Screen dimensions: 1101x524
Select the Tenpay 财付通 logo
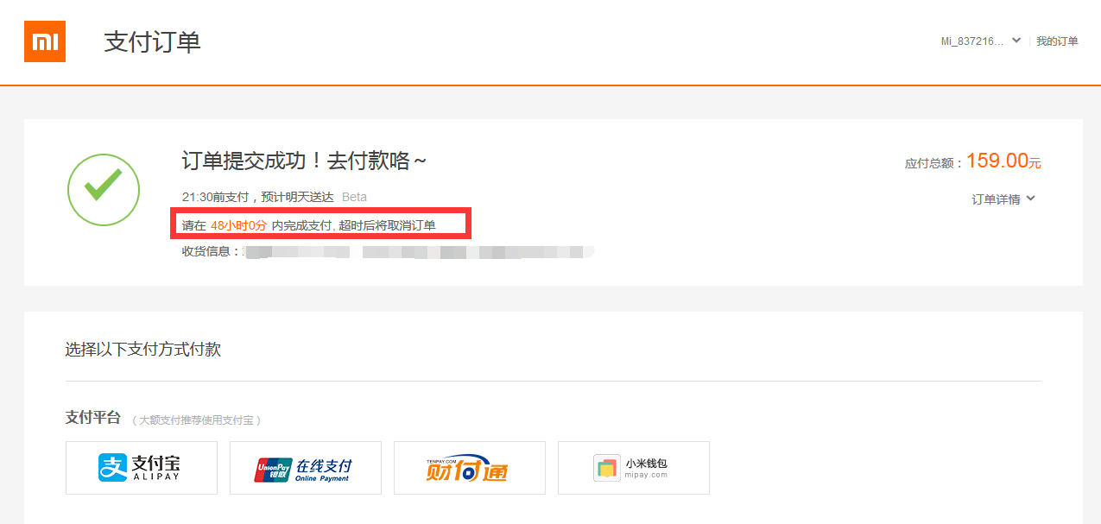(x=467, y=468)
